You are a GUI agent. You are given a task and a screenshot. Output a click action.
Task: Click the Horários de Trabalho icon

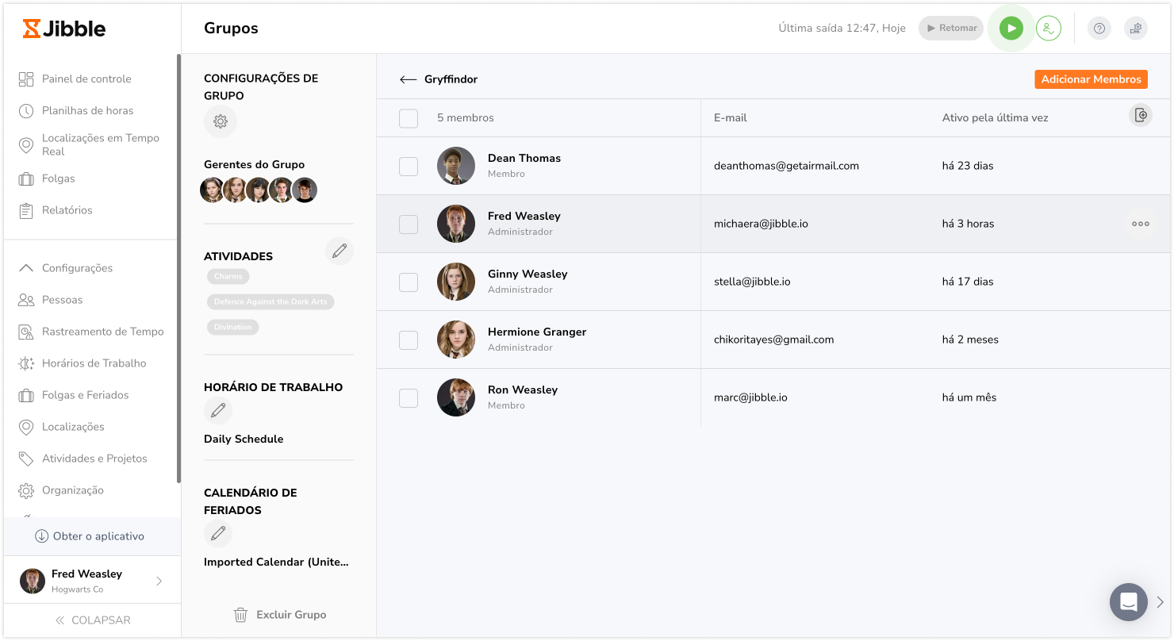(26, 363)
